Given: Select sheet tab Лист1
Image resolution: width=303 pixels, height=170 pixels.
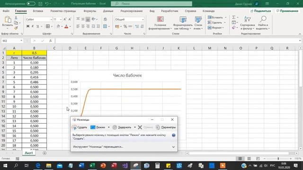Looking at the screenshot, I should click(29, 153).
